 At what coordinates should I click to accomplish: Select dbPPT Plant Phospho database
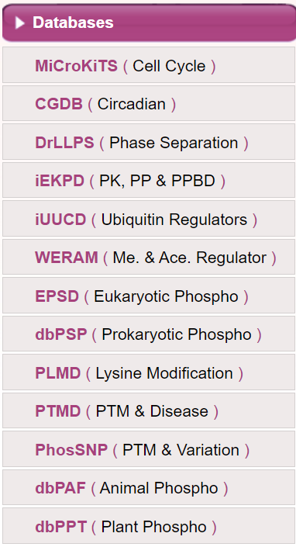point(149,526)
